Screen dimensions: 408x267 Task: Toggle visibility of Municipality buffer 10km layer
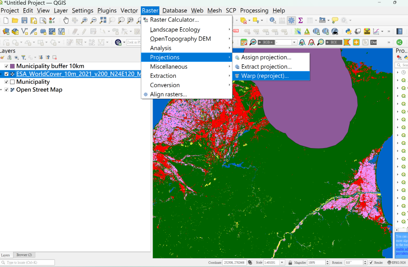point(6,66)
